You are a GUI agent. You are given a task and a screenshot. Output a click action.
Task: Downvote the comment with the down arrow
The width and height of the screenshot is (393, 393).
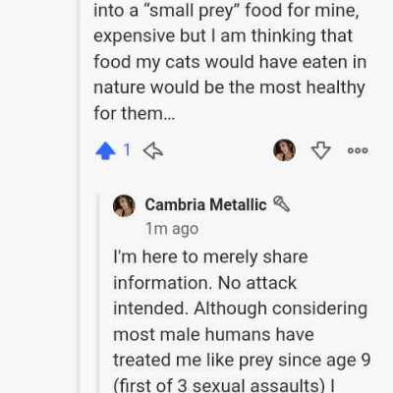[x=320, y=150]
